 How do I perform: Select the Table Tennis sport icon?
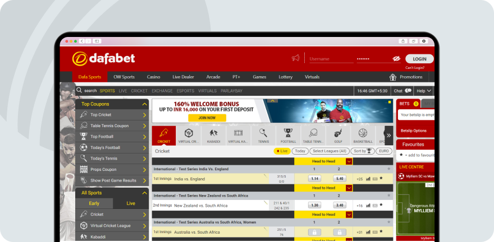point(313,136)
